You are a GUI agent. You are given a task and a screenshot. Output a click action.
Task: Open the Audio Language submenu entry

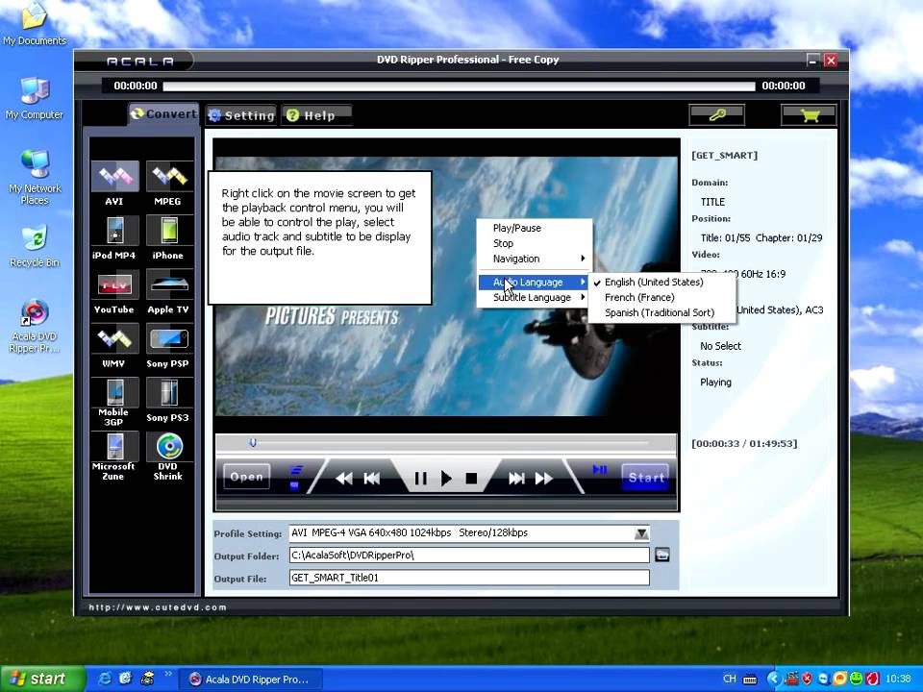(534, 282)
